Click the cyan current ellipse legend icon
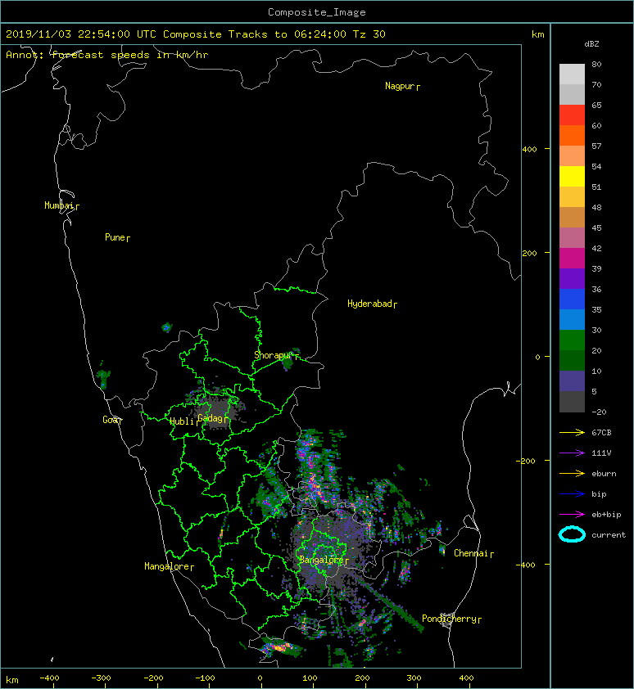 [572, 534]
